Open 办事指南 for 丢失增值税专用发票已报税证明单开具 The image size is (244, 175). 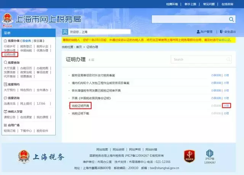[x=216, y=91]
